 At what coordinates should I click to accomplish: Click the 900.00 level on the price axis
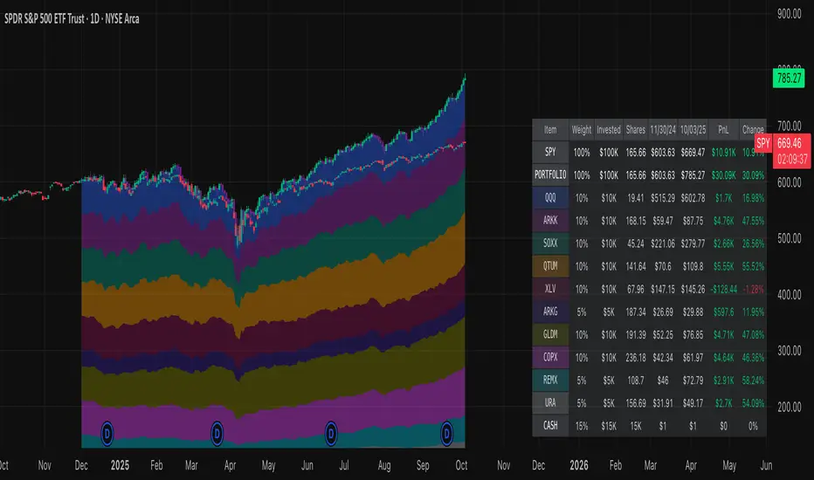click(x=789, y=14)
